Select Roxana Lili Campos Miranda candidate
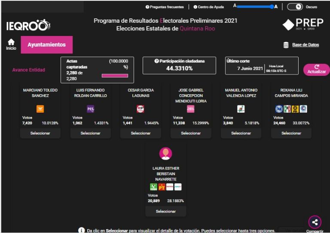 click(291, 133)
